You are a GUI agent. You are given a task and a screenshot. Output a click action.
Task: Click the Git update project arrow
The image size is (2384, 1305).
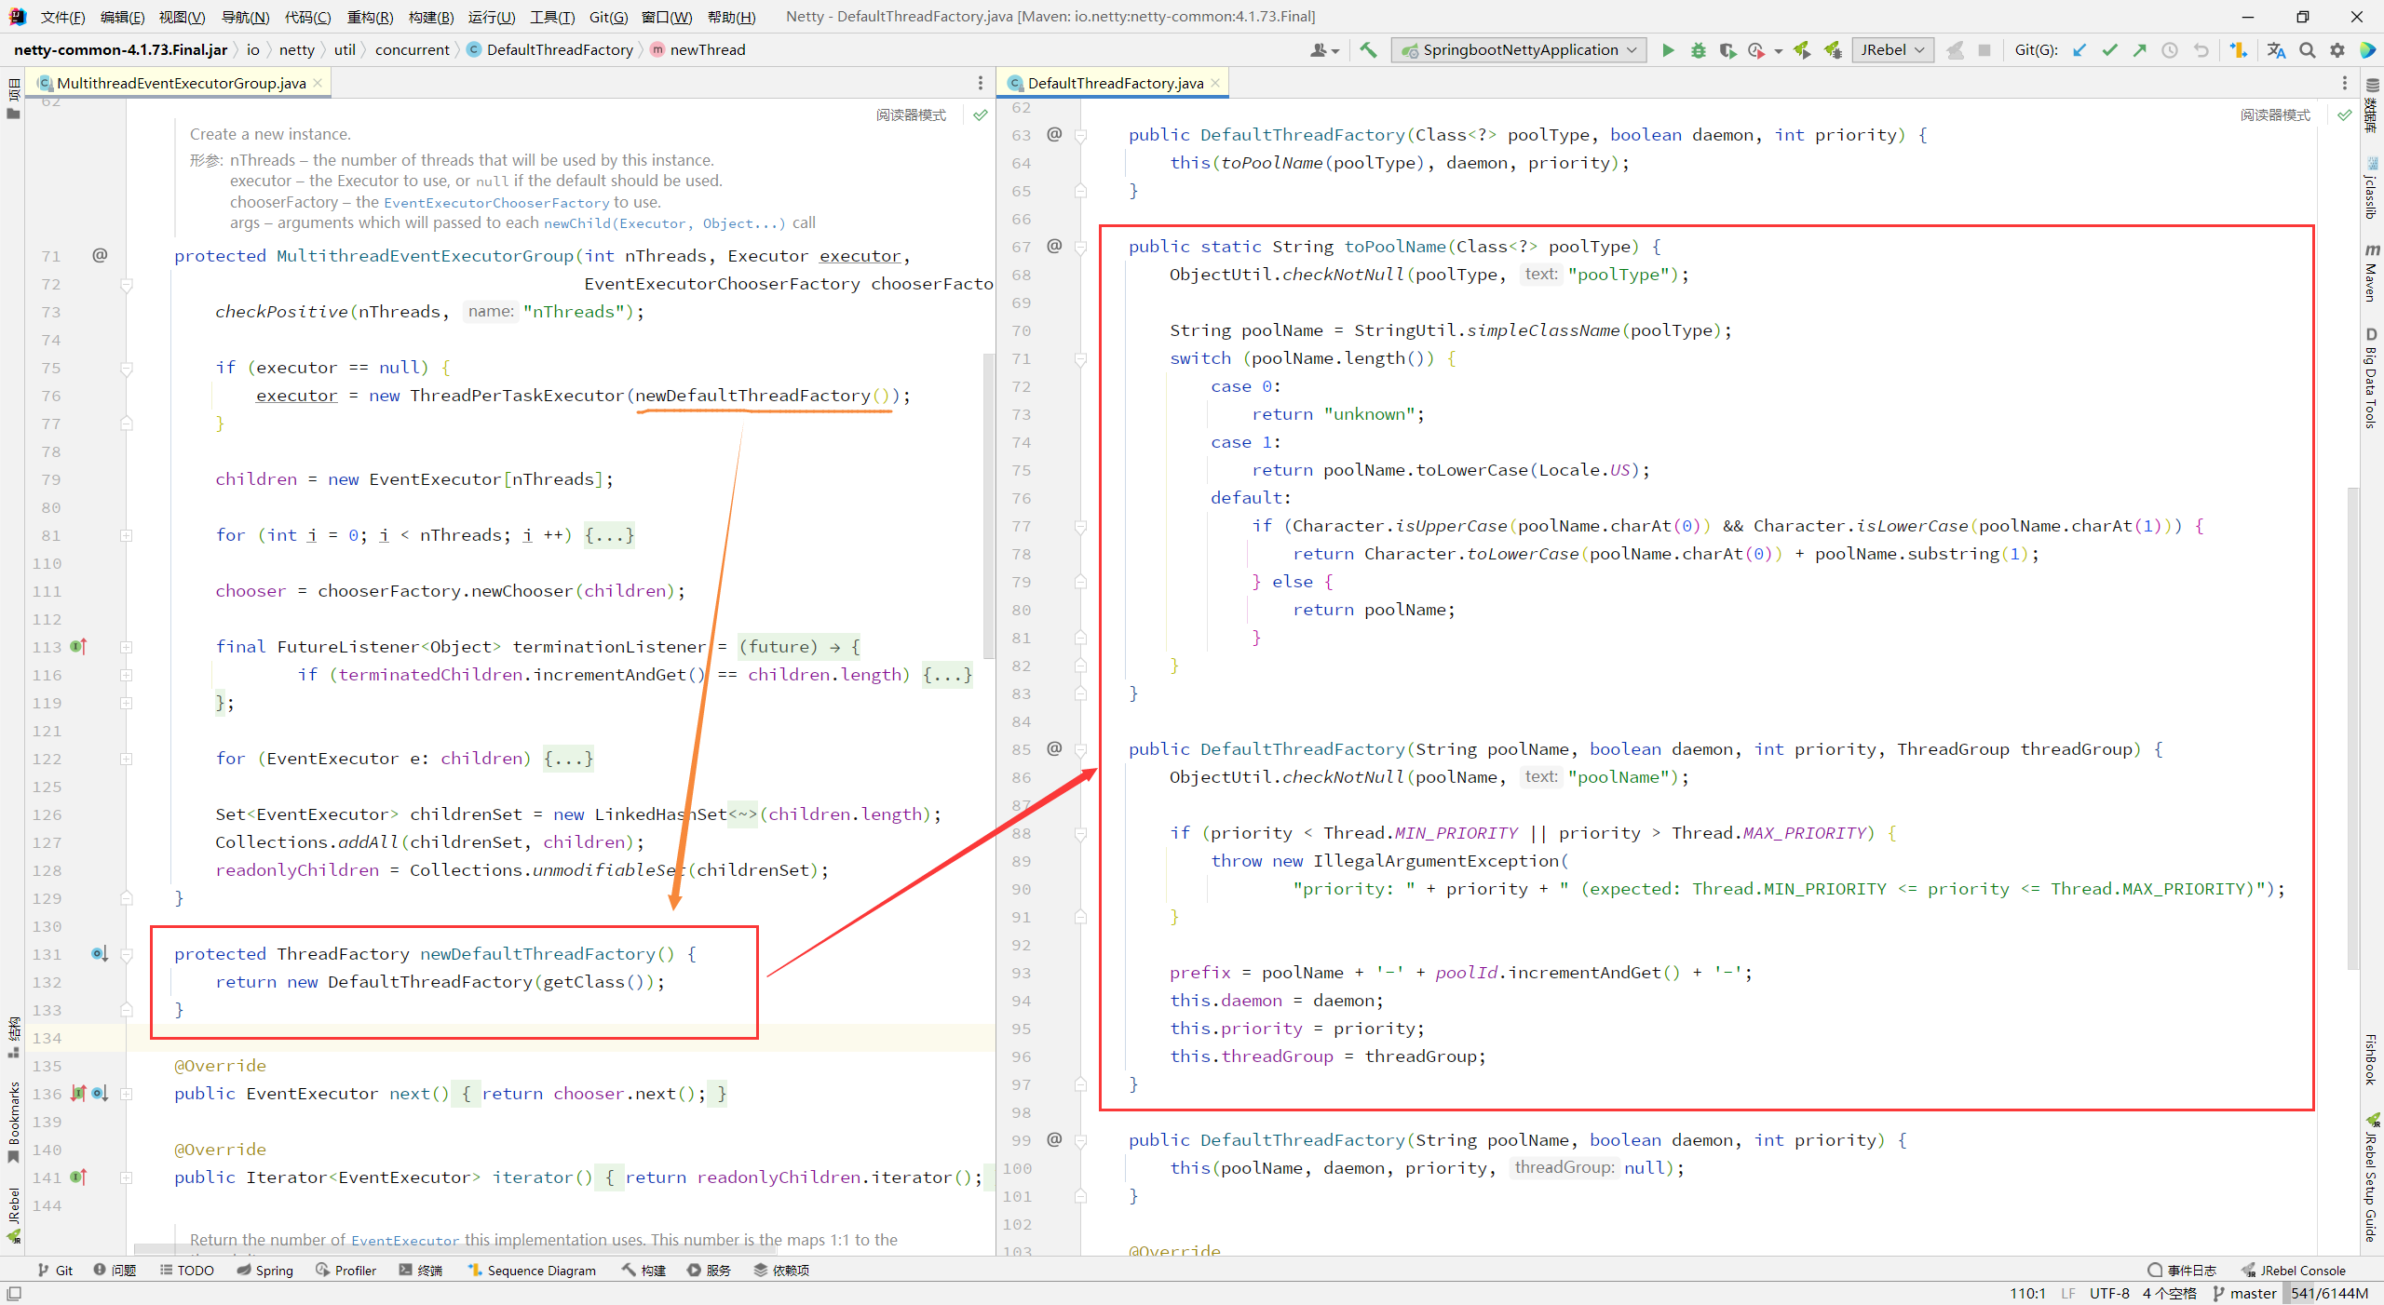point(2079,50)
